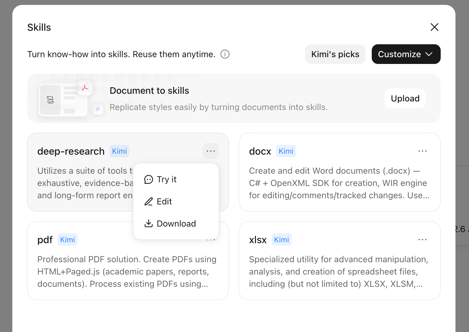Click the Kimi tag on xlsx
The width and height of the screenshot is (469, 332).
pyautogui.click(x=282, y=239)
